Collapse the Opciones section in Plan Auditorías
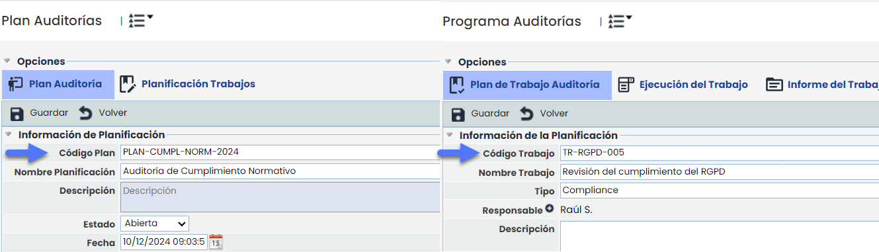The image size is (879, 252). (7, 61)
